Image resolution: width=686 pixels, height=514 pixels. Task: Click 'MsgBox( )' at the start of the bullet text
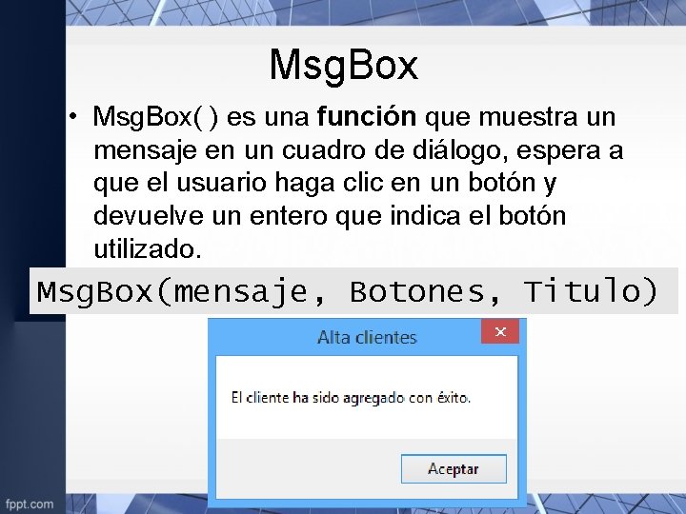pos(155,117)
